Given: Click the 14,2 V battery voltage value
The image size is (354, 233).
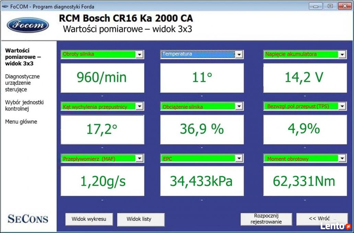Looking at the screenshot, I should [305, 78].
